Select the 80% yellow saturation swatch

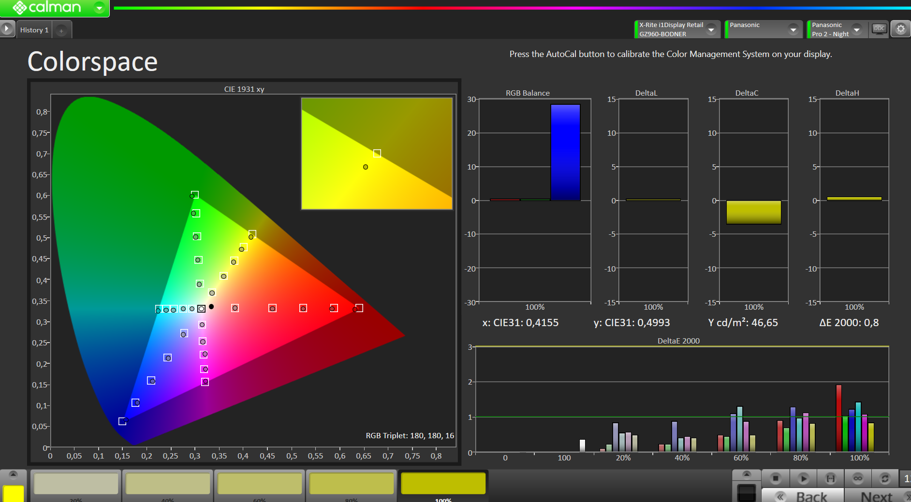(352, 483)
